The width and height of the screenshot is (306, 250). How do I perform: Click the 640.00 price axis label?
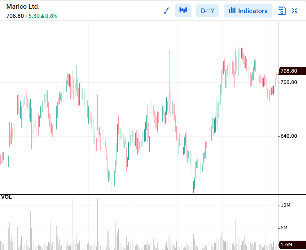point(289,136)
